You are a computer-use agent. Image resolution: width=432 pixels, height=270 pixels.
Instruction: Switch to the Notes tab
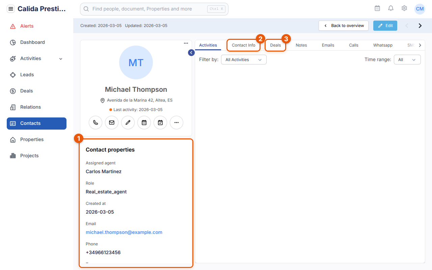point(301,45)
